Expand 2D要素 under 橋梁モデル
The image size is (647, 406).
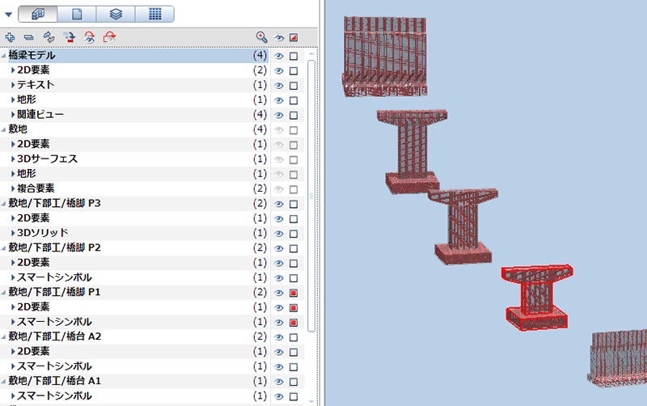coord(13,70)
